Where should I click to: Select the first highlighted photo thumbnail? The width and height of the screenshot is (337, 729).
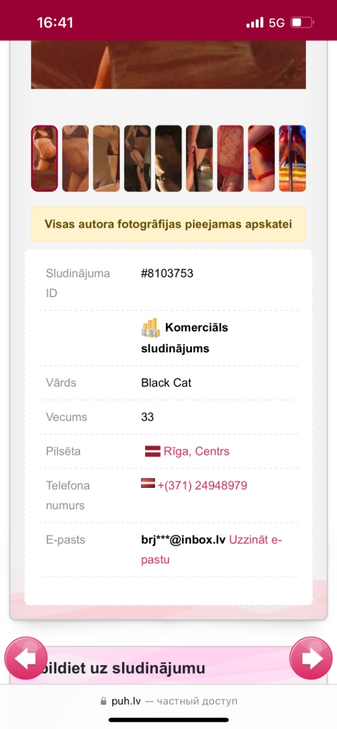(x=44, y=159)
